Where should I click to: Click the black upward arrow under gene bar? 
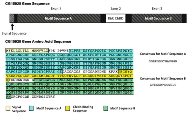[12, 27]
